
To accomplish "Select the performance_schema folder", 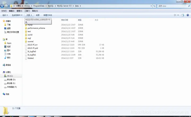I will pos(36,28).
